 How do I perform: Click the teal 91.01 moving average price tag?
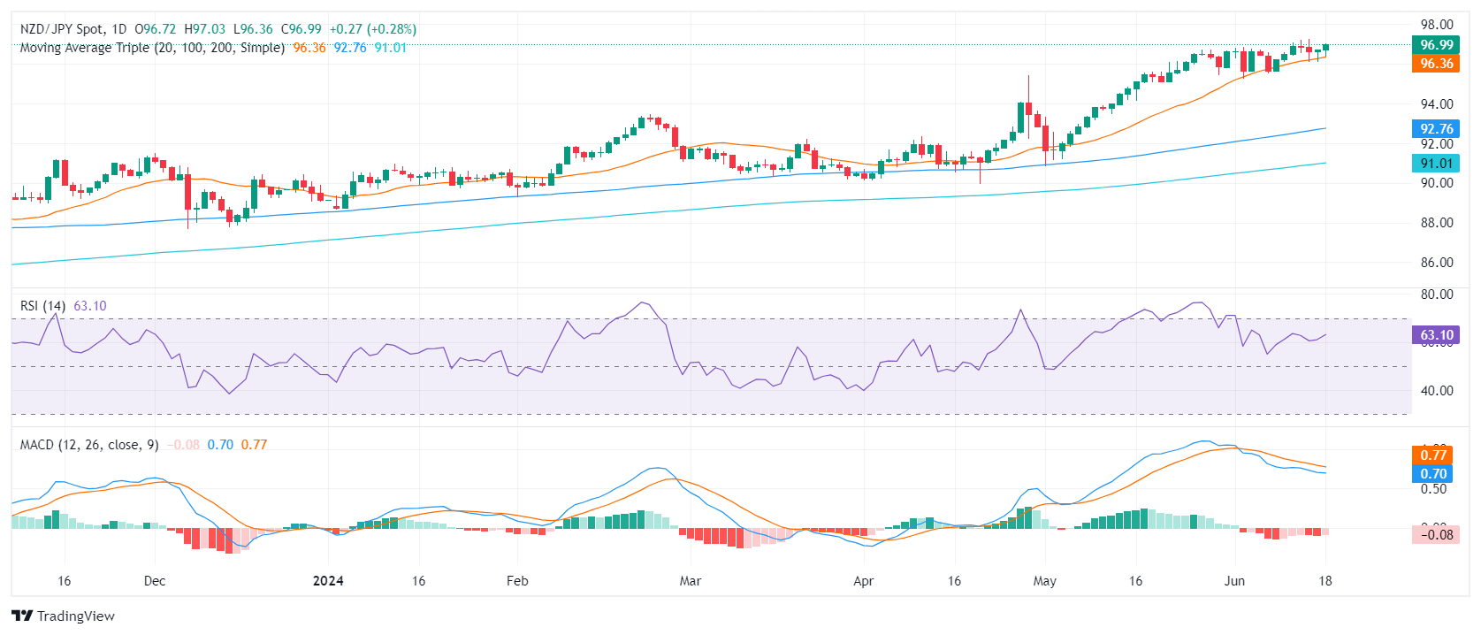[1436, 164]
